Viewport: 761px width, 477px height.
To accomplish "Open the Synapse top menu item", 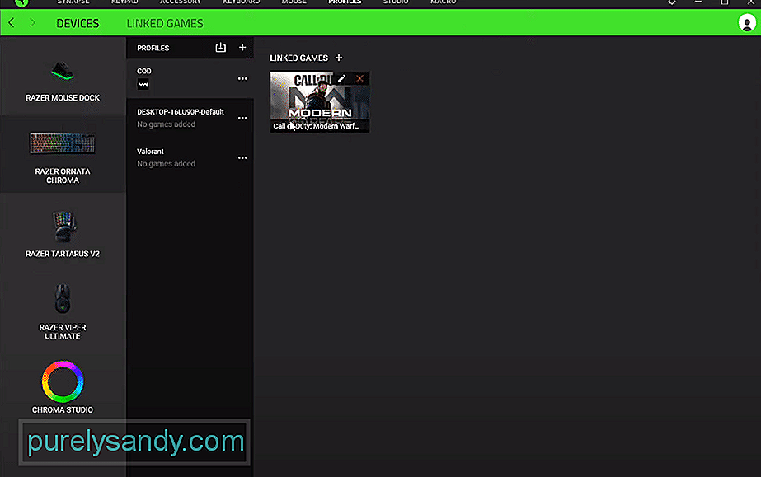I will point(73,2).
